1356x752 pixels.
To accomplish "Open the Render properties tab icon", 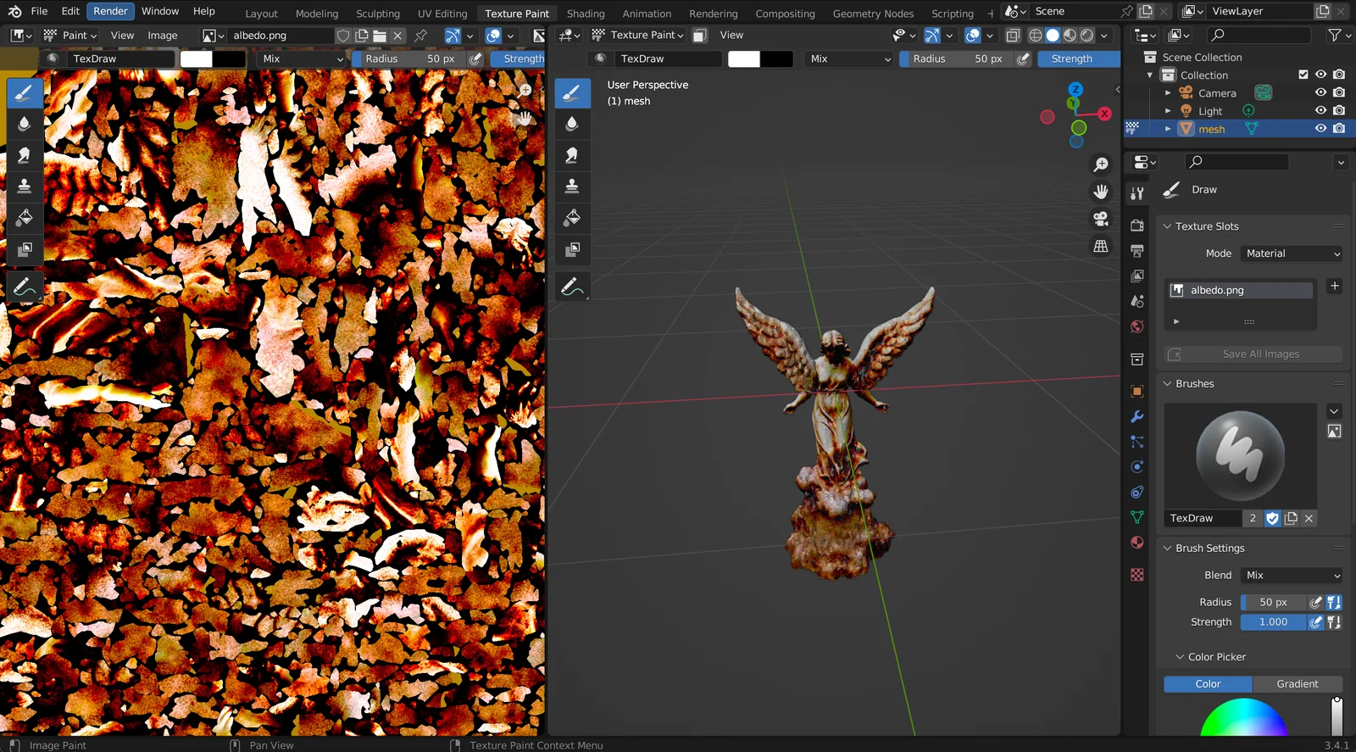I will point(1137,226).
